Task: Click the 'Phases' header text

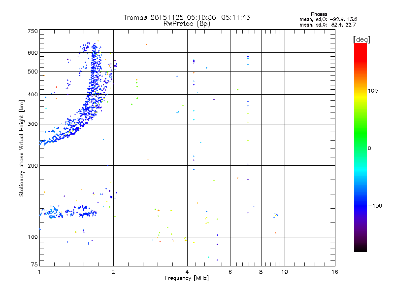Action: pos(319,14)
